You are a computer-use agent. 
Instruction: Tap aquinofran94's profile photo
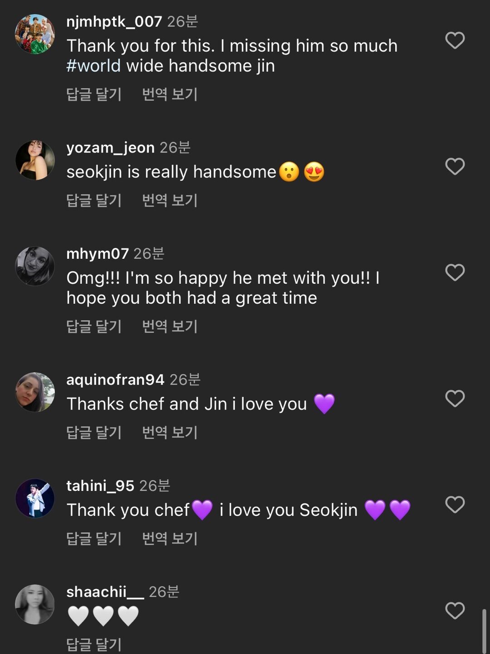pyautogui.click(x=35, y=392)
